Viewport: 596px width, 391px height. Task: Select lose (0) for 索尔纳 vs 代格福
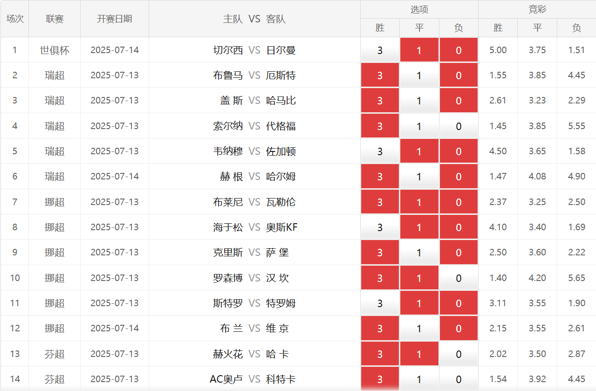pos(459,126)
